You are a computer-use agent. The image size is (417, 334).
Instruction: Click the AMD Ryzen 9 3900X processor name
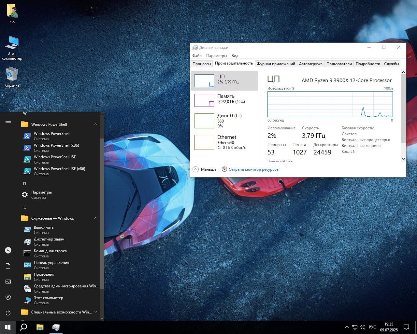pos(347,80)
